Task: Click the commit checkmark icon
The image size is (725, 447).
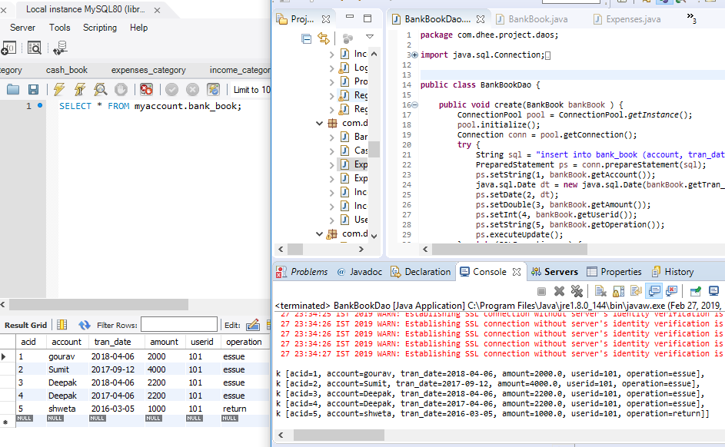Action: [171, 89]
